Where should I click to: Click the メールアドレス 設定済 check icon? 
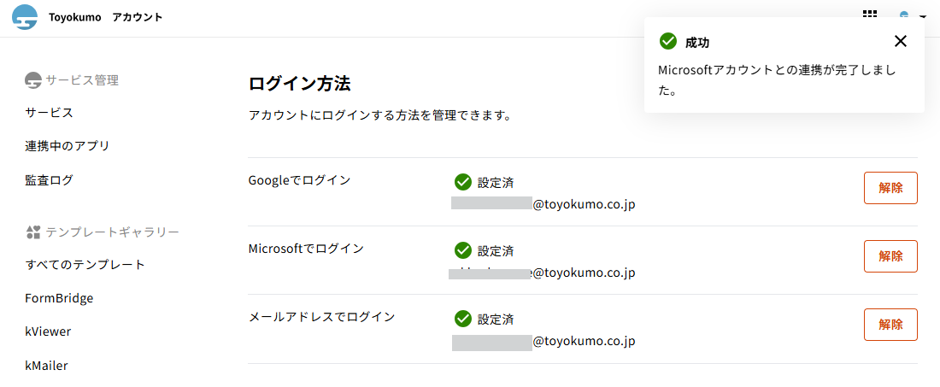point(463,319)
